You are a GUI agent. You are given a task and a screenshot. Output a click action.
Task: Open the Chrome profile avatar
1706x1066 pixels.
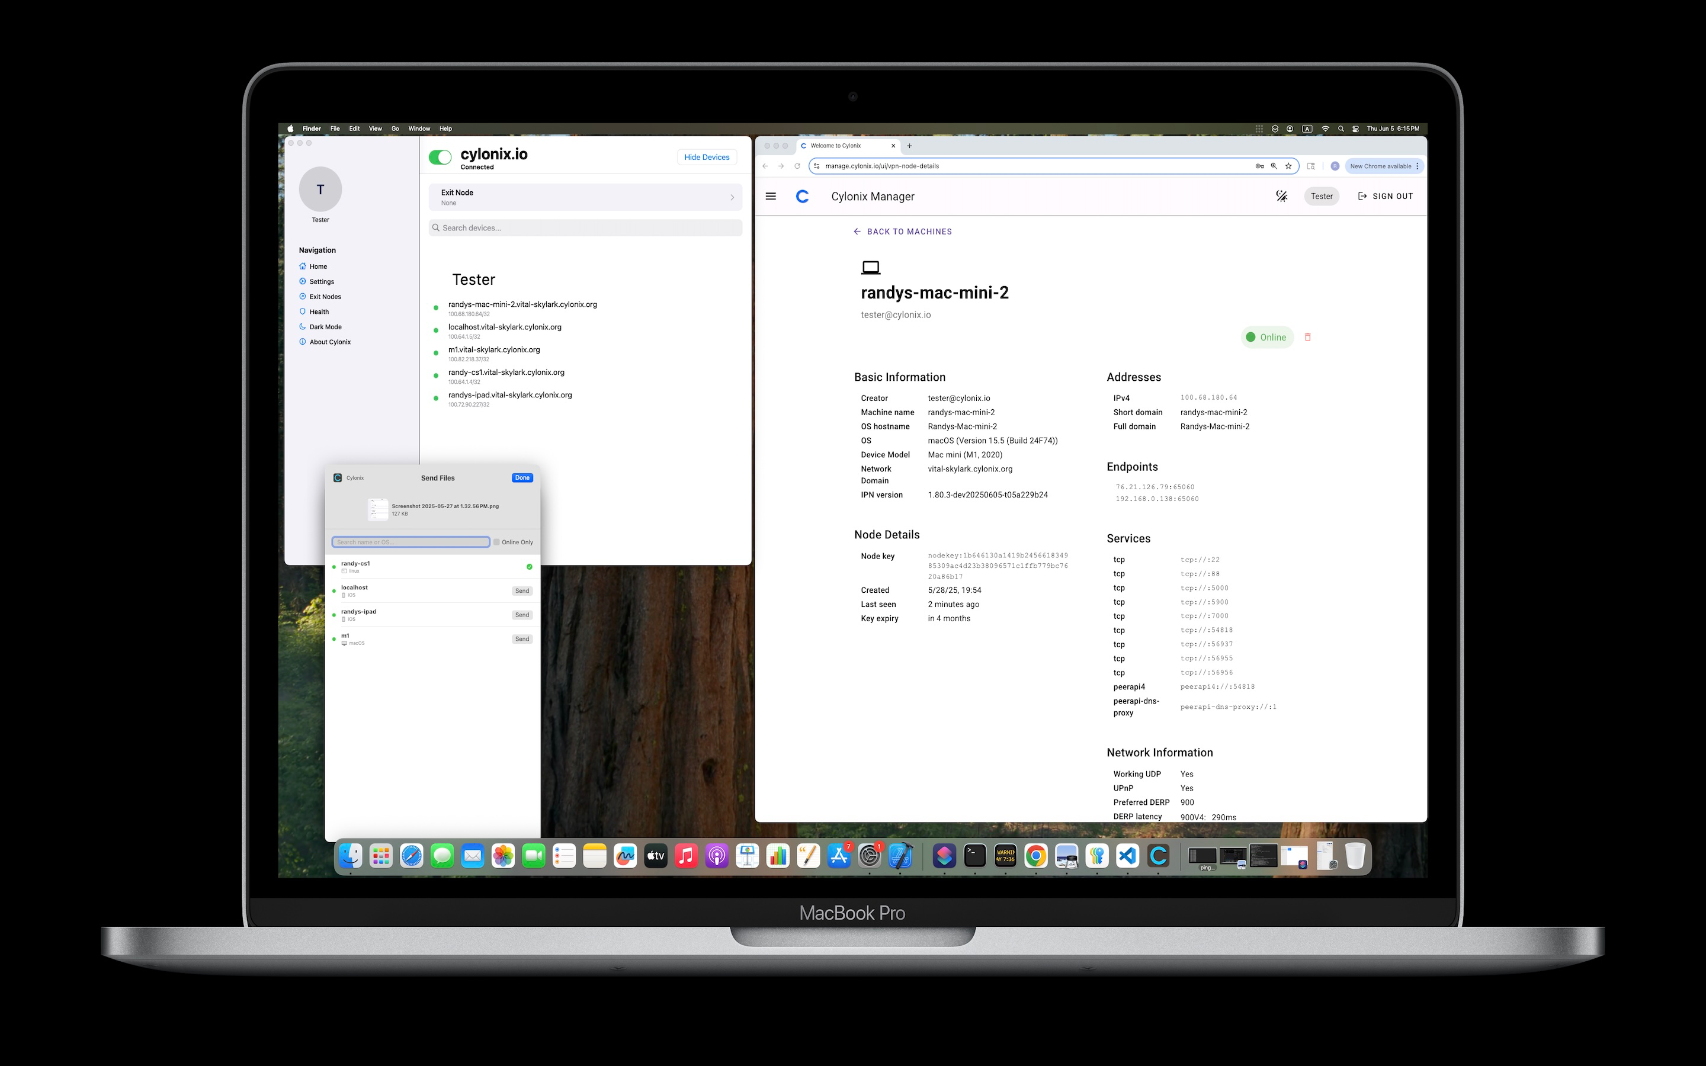tap(1335, 166)
